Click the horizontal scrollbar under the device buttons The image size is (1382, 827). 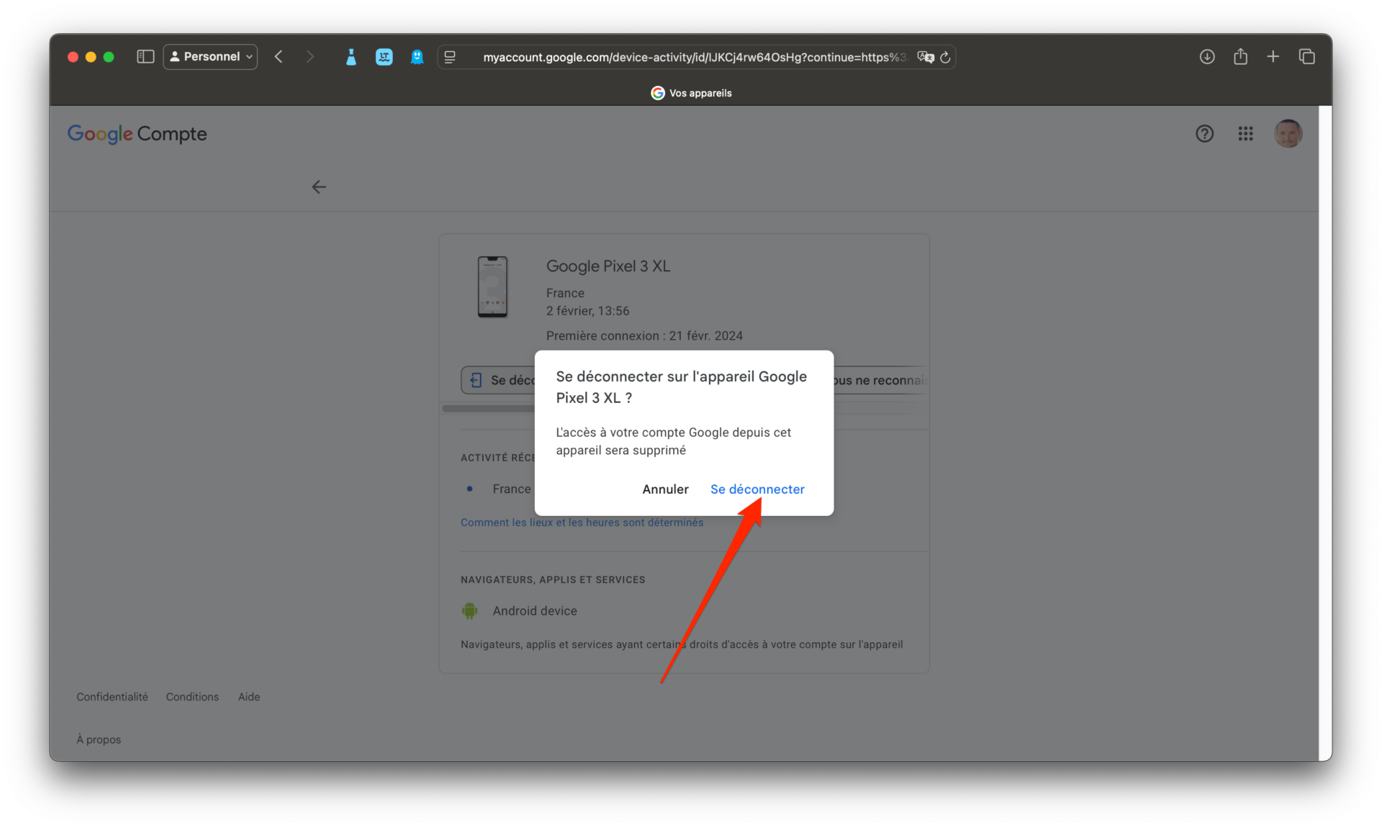click(x=489, y=408)
